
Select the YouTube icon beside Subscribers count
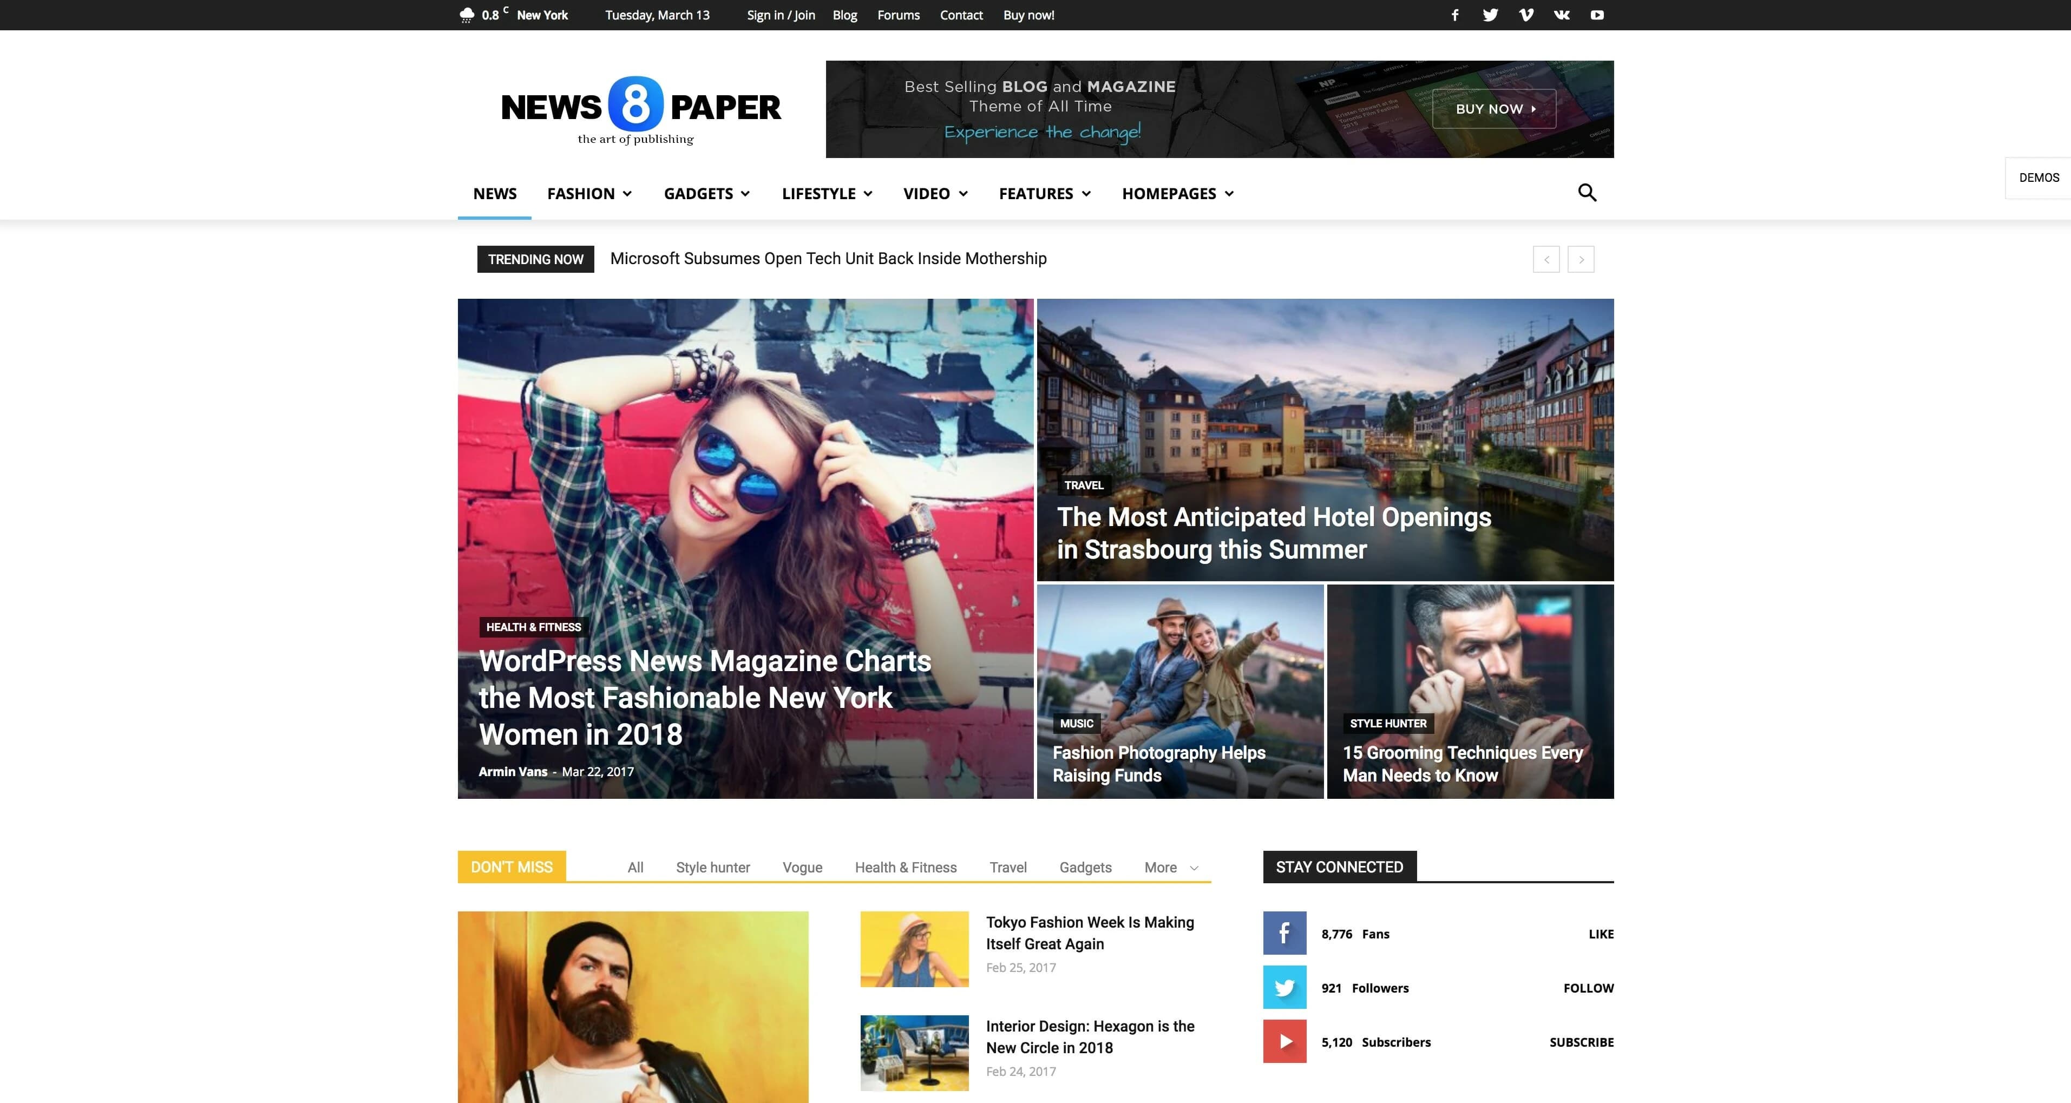click(x=1284, y=1041)
